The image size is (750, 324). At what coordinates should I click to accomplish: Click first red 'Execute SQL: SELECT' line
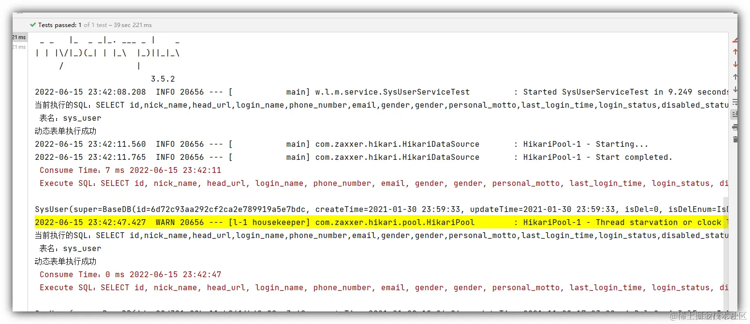click(x=384, y=183)
